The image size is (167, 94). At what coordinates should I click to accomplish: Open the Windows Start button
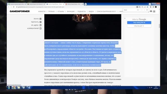point(9,88)
